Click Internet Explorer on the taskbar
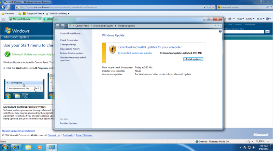This screenshot has height=151, width=273. [16, 147]
